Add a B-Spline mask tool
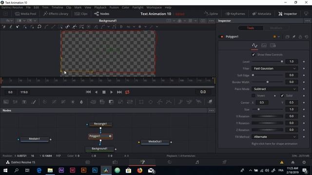This screenshot has width=312, height=175. point(169,102)
